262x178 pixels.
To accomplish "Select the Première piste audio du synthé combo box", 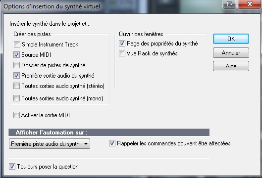I will (x=50, y=143).
